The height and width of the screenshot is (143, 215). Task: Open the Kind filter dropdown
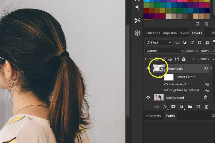(158, 43)
